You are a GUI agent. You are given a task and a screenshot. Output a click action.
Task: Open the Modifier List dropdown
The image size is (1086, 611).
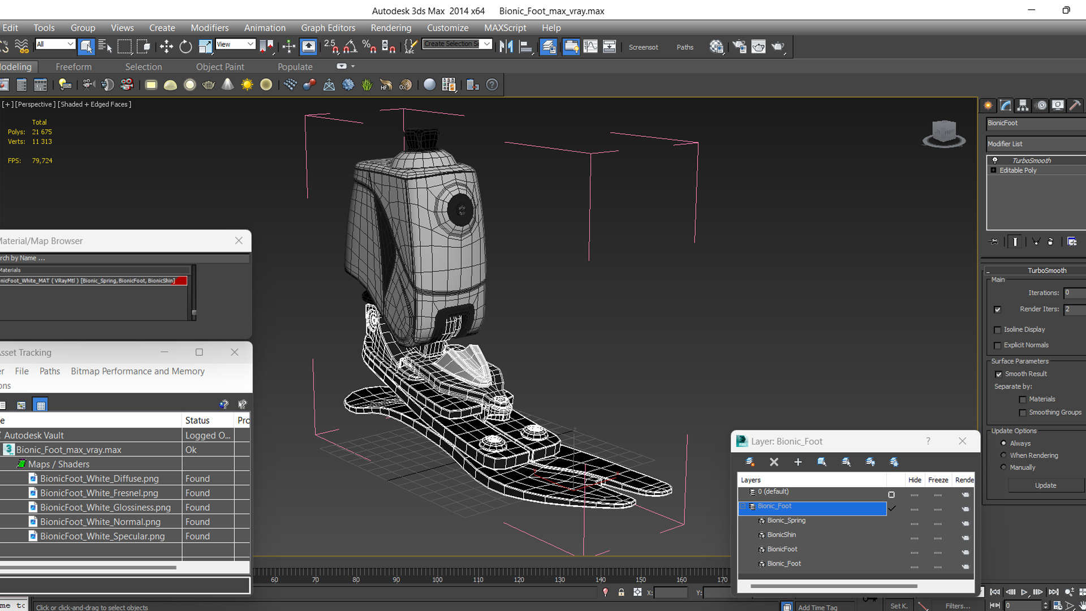pos(1036,144)
